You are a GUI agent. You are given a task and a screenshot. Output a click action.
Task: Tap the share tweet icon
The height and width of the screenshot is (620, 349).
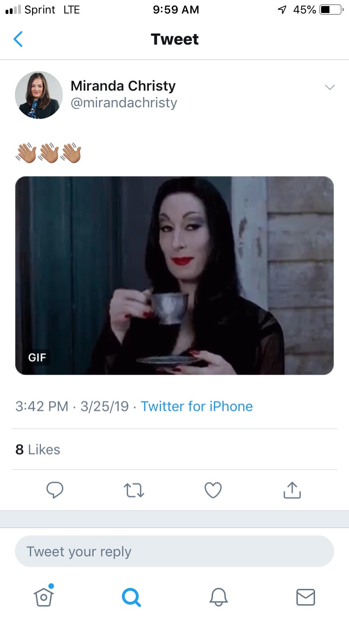pyautogui.click(x=292, y=489)
